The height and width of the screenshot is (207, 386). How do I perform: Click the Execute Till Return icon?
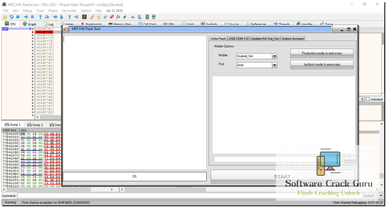tap(70, 17)
